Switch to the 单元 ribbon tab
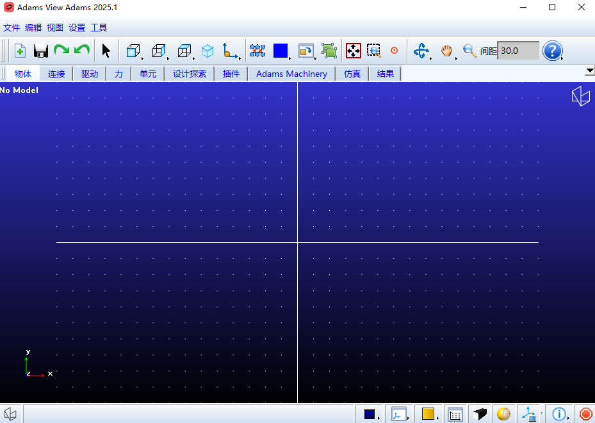The width and height of the screenshot is (595, 423). point(148,74)
